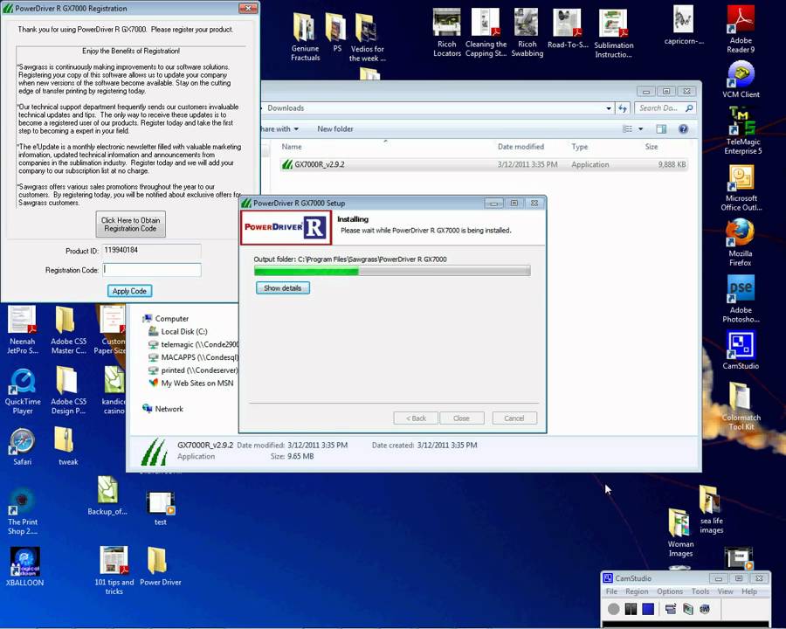
Task: Toggle the preview pane icon
Action: tap(661, 129)
